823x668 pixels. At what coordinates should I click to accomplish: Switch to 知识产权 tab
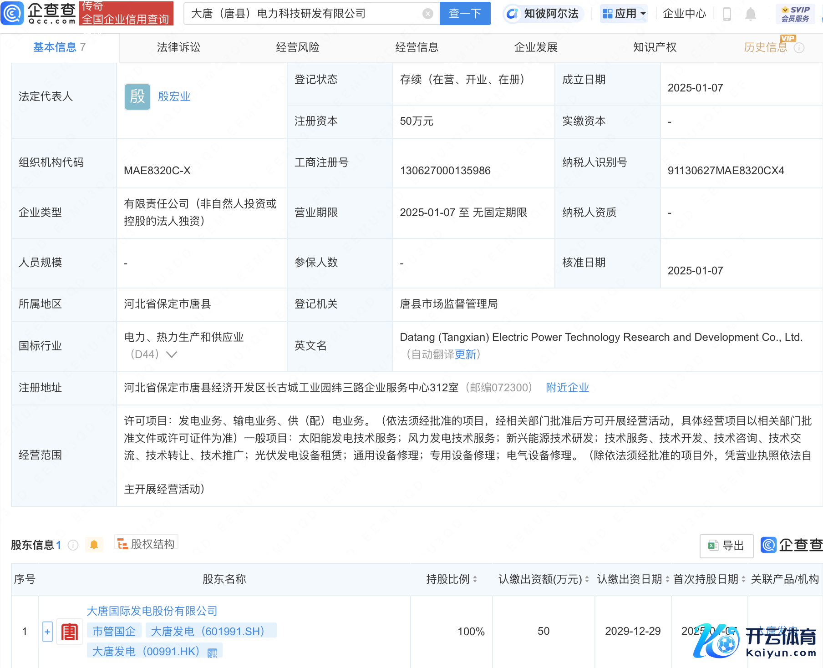pyautogui.click(x=655, y=47)
